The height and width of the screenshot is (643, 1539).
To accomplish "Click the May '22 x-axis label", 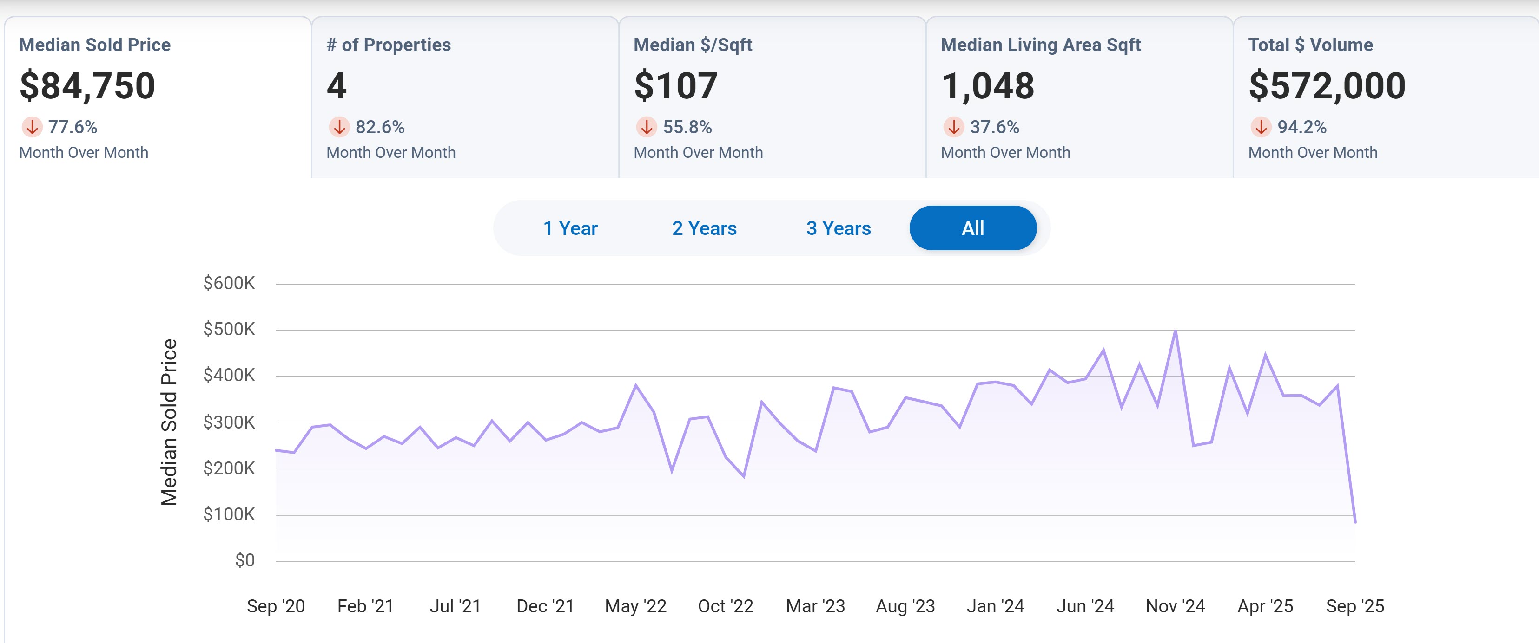I will tap(635, 606).
